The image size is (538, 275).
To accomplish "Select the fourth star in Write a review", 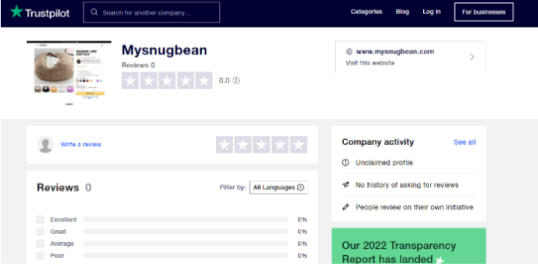I will coord(280,144).
